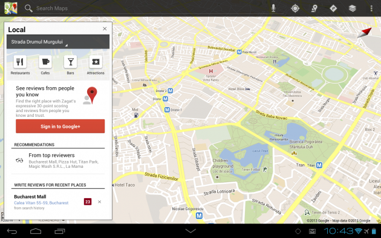381x238 pixels.
Task: Select the hospital H marker on map
Action: coord(210,71)
